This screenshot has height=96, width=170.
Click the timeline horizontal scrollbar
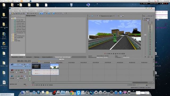[83, 83]
